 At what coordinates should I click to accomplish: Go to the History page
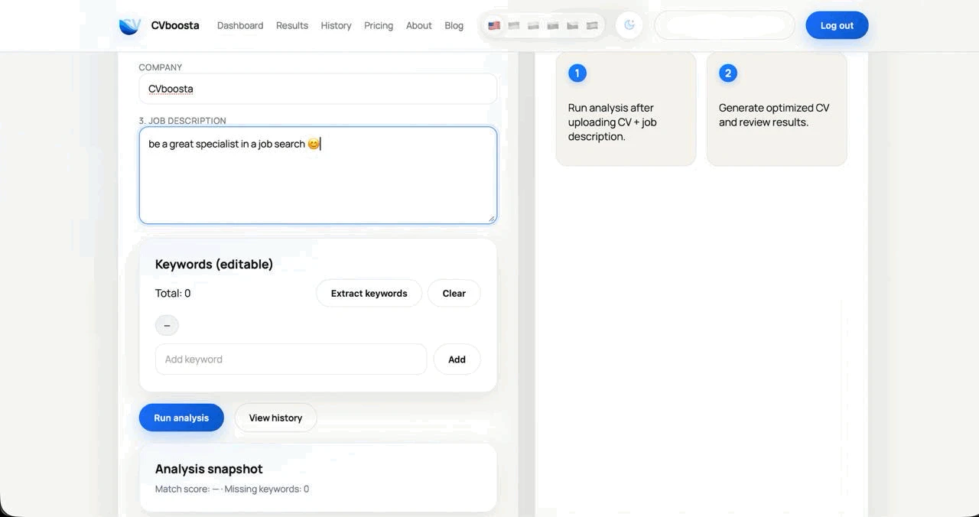pos(336,25)
